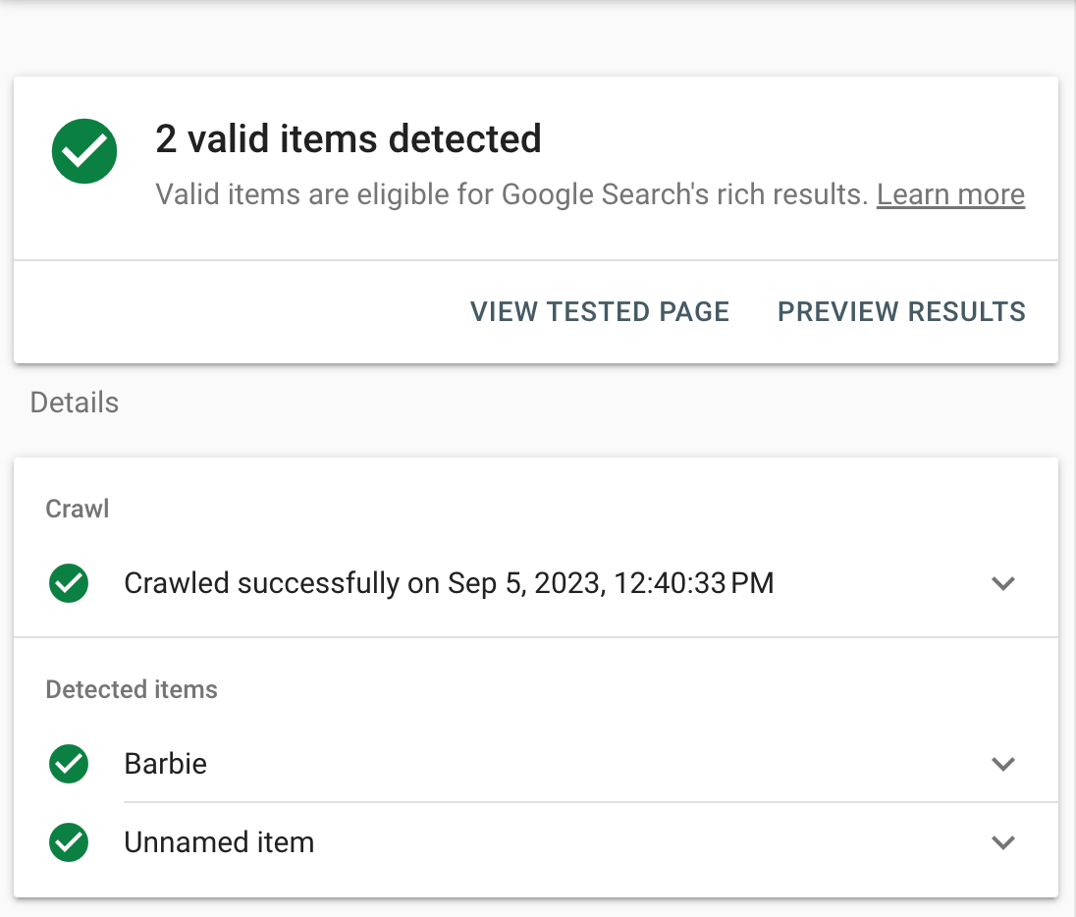Click the checkmark icon beside Unnamed item
The width and height of the screenshot is (1076, 917).
pyautogui.click(x=68, y=842)
